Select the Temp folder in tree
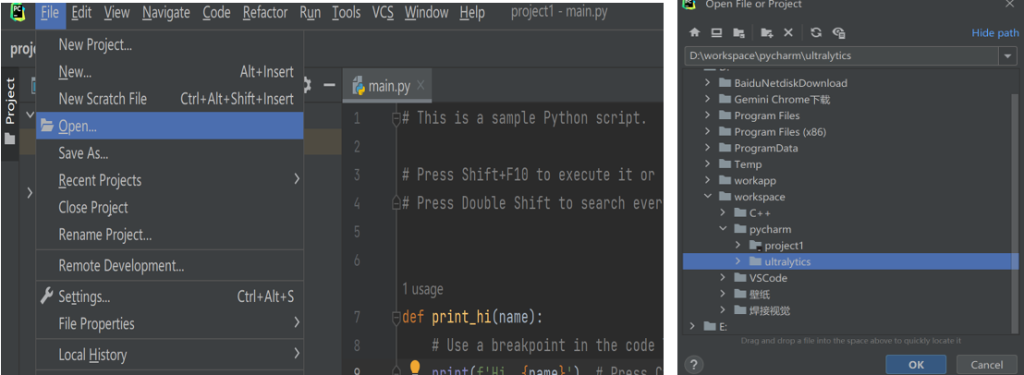Screen dimensions: 1024x375 (747, 164)
